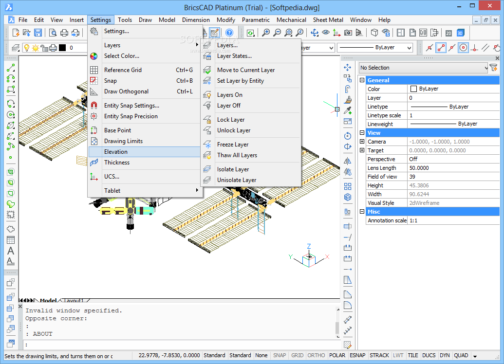Click the Help question mark icon

[x=229, y=33]
